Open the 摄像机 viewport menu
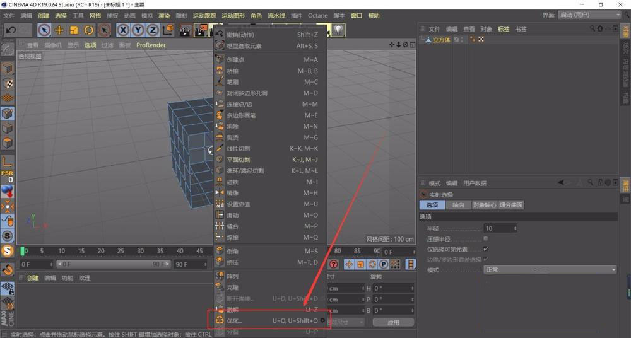This screenshot has height=338, width=631. click(x=53, y=45)
